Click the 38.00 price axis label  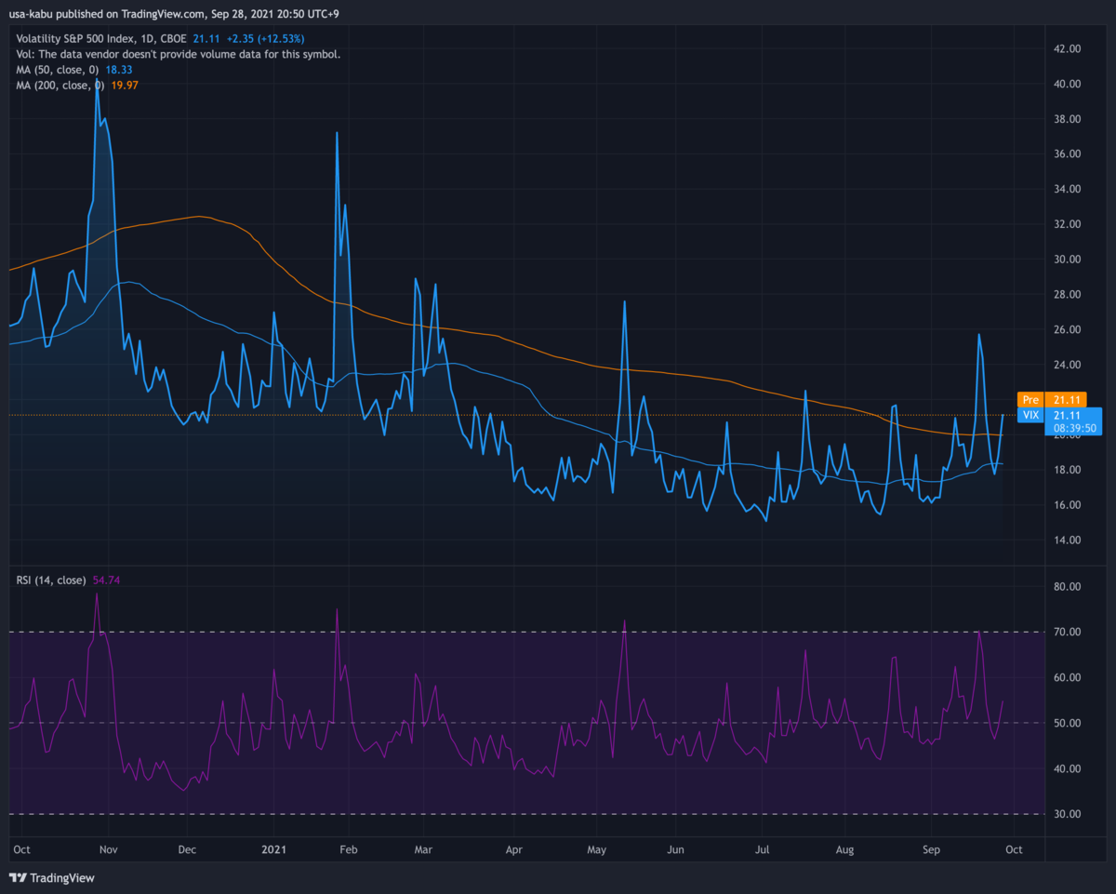click(1067, 119)
